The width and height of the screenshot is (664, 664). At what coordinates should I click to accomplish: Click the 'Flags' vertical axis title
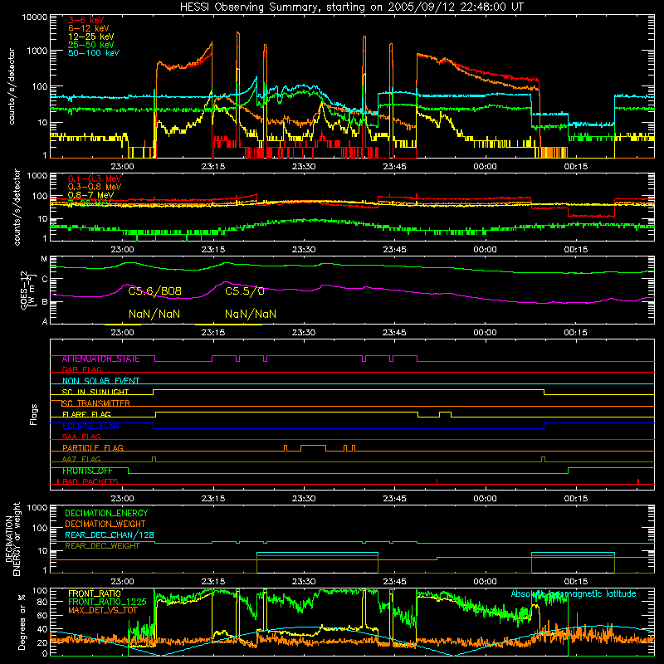point(33,414)
